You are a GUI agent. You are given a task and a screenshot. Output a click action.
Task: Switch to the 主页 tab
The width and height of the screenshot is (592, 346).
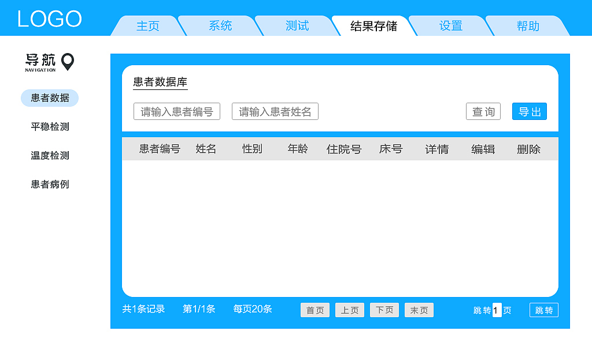[147, 26]
